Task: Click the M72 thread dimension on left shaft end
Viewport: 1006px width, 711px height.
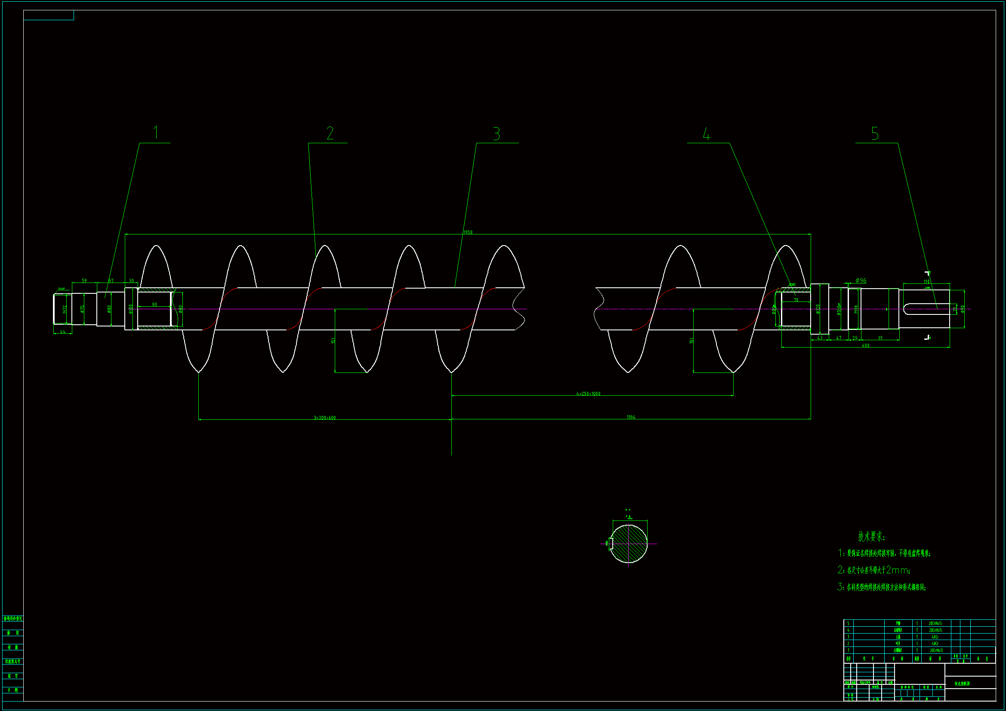Action: 65,309
